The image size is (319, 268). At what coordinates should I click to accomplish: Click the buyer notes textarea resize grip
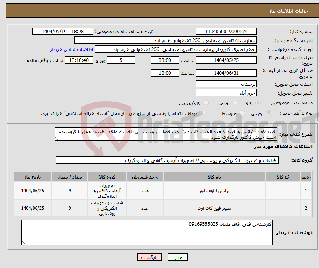click(23, 242)
